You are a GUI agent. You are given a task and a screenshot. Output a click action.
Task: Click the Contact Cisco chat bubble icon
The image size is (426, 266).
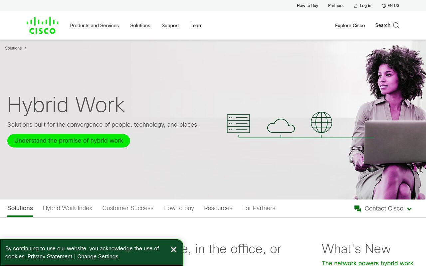tap(358, 208)
